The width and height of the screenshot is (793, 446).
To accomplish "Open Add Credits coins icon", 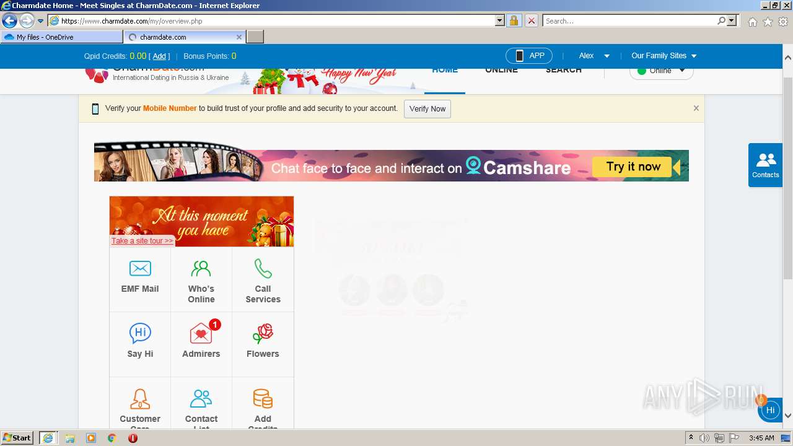I will coord(263,399).
